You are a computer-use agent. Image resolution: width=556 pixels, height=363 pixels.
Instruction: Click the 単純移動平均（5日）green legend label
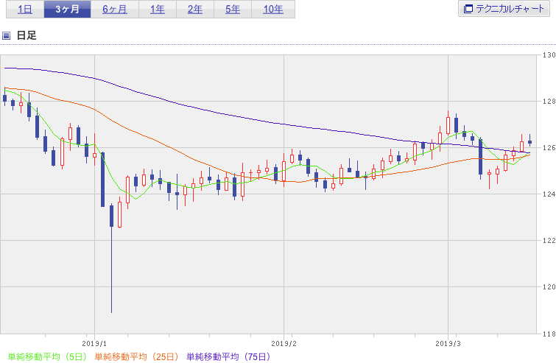coord(47,356)
